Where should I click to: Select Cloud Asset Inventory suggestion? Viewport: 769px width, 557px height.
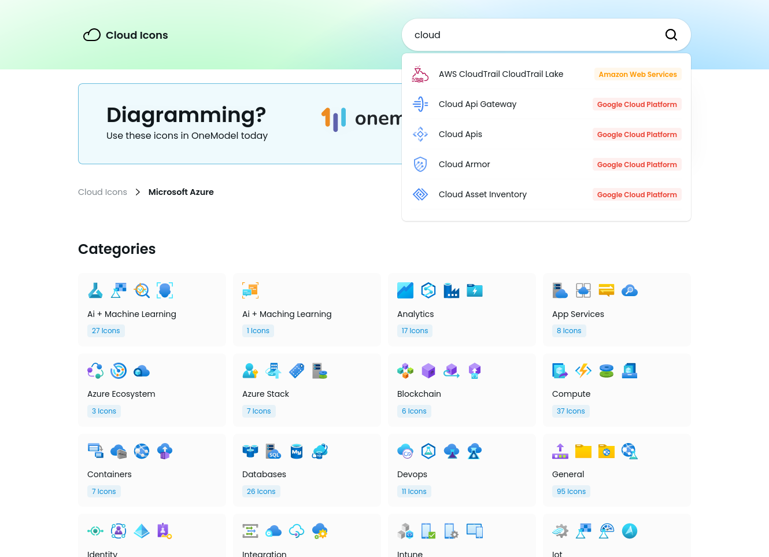(546, 194)
